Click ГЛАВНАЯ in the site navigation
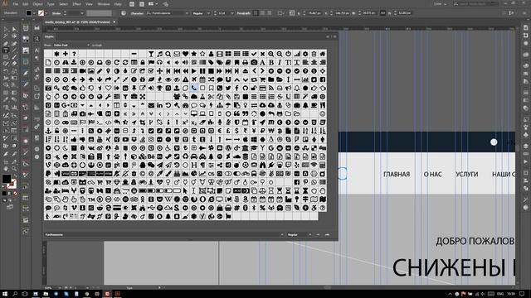The width and height of the screenshot is (531, 298). pyautogui.click(x=397, y=175)
